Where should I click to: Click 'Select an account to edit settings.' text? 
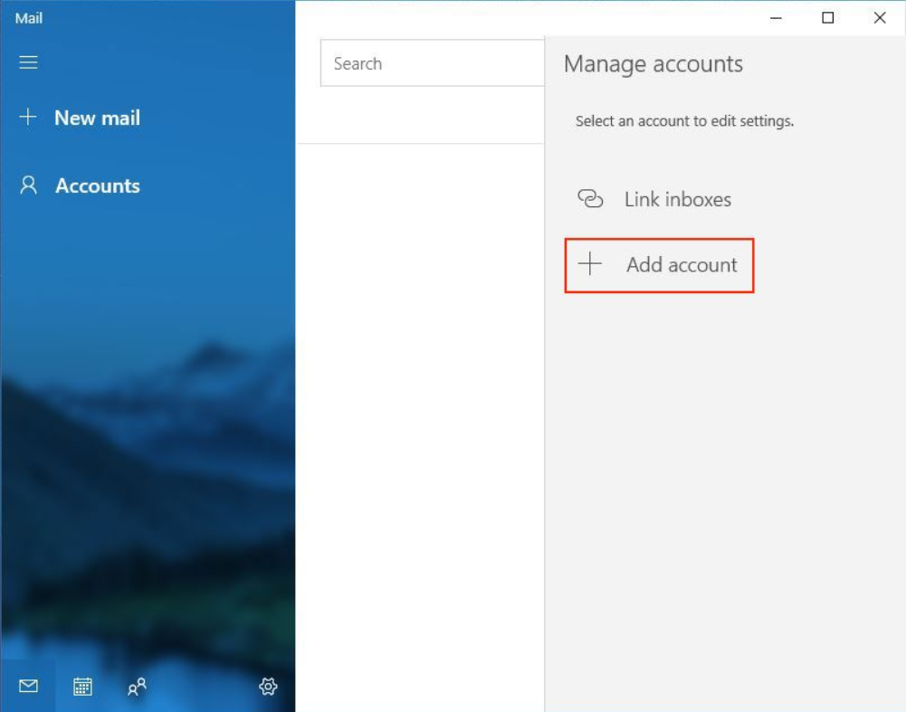(x=684, y=120)
